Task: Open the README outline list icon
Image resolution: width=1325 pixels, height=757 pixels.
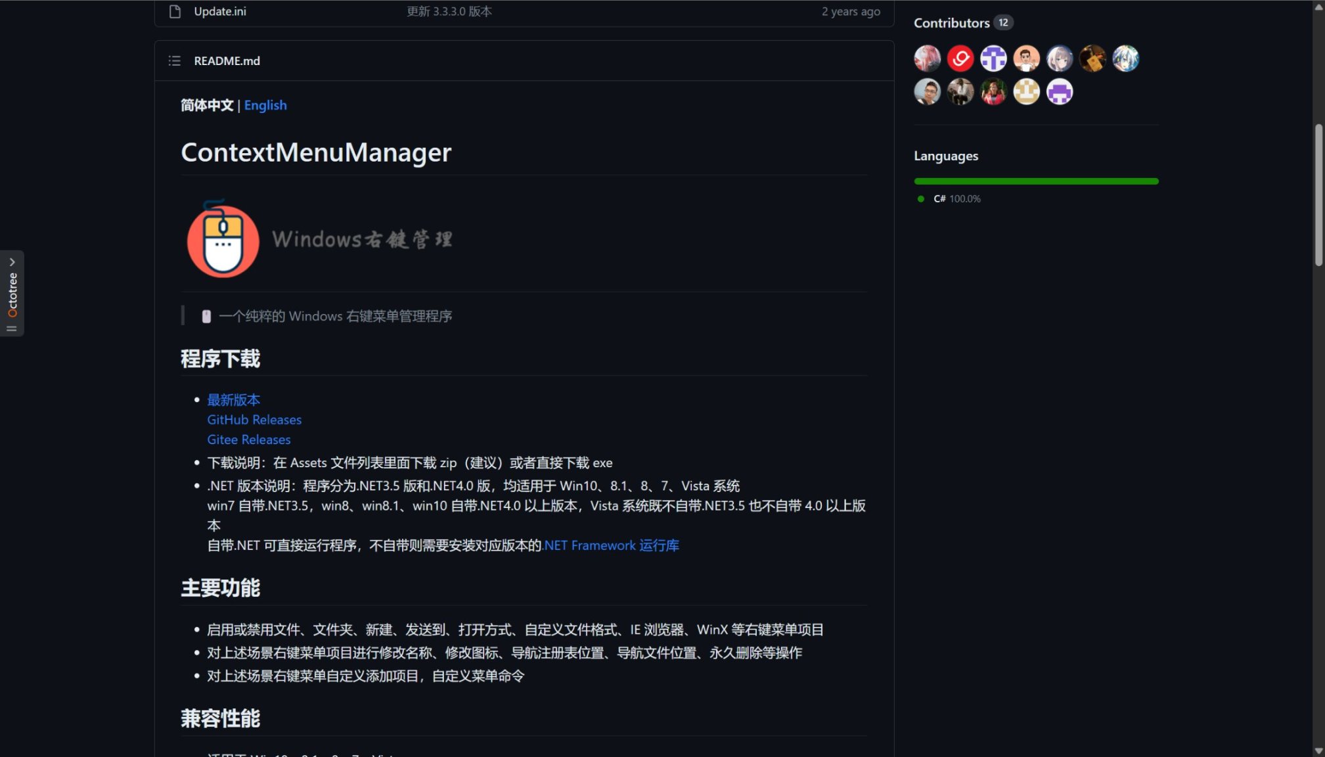Action: tap(175, 60)
